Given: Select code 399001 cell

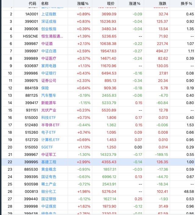Looking at the screenshot, I should coord(31,22).
